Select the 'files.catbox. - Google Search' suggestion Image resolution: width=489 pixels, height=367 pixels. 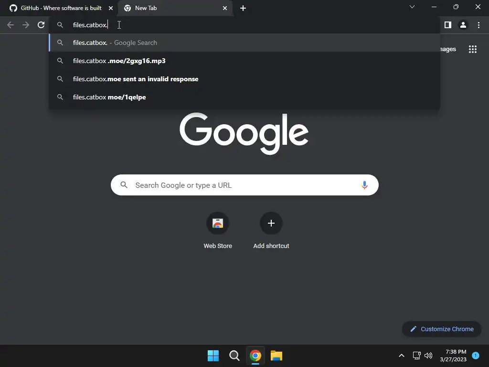pyautogui.click(x=244, y=43)
